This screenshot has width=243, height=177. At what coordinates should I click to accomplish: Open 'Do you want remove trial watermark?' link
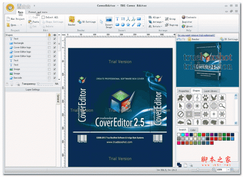(x=196, y=35)
